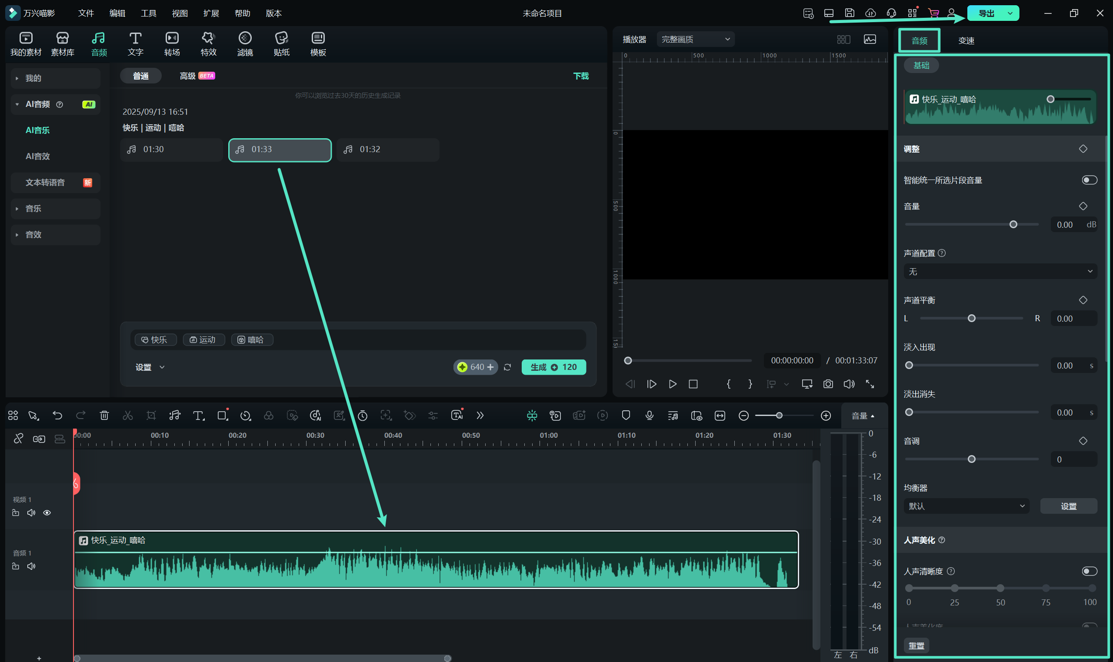Enable the 人声清晰度 toggle
The height and width of the screenshot is (662, 1113).
pyautogui.click(x=1089, y=571)
